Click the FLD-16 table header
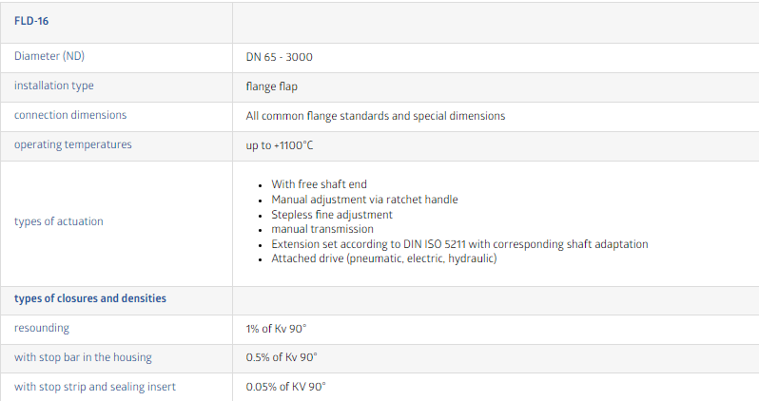Screen dimensions: 759x401 click(31, 21)
